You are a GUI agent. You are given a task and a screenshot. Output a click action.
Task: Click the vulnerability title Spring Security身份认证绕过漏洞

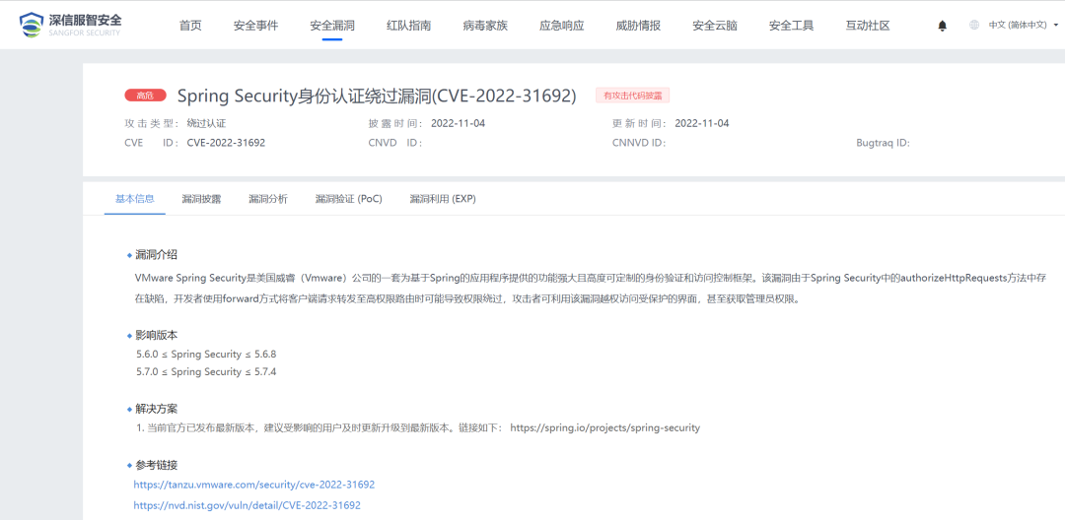377,97
